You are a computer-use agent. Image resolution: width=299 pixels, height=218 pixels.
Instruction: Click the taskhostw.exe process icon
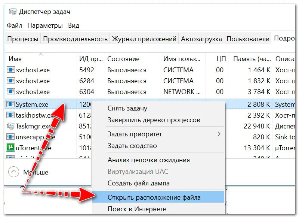coord(10,115)
